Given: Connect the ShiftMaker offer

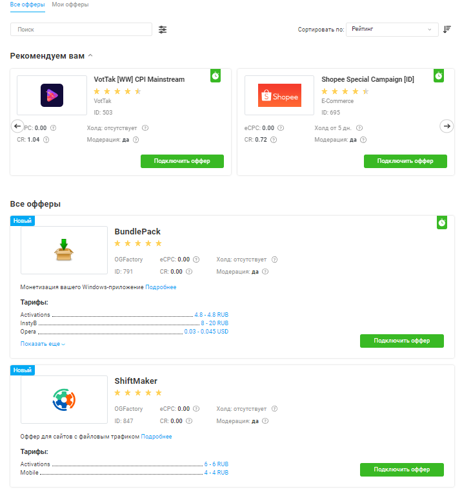Looking at the screenshot, I should pos(401,469).
